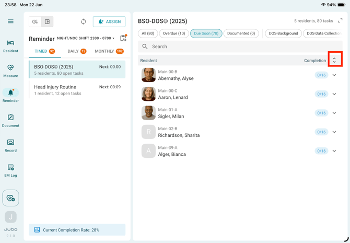Click the ASSIGN button
The width and height of the screenshot is (350, 243).
click(x=109, y=21)
